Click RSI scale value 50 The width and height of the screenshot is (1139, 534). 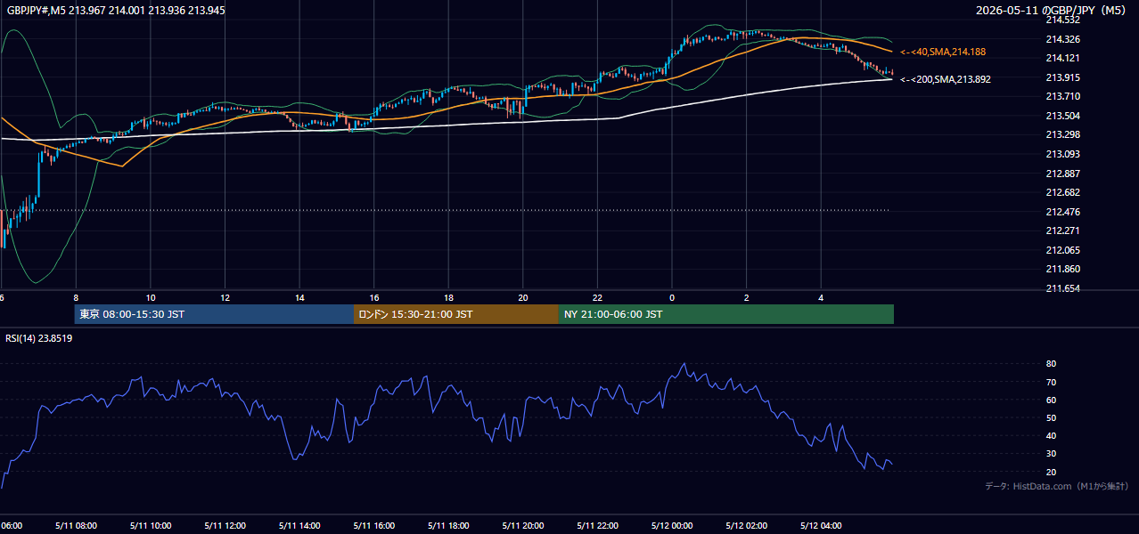tap(1051, 418)
